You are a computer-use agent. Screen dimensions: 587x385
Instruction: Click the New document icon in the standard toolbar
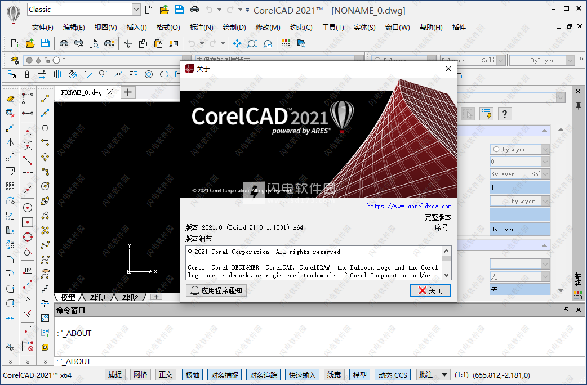point(15,43)
